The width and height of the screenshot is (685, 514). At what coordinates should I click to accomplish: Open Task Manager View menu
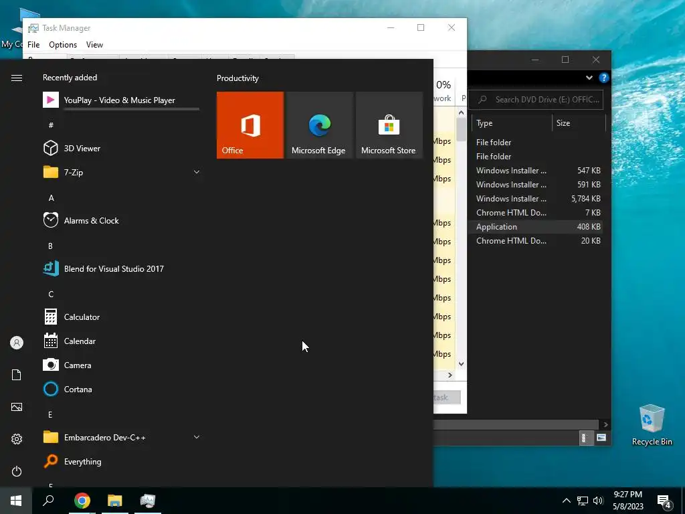[x=94, y=45]
